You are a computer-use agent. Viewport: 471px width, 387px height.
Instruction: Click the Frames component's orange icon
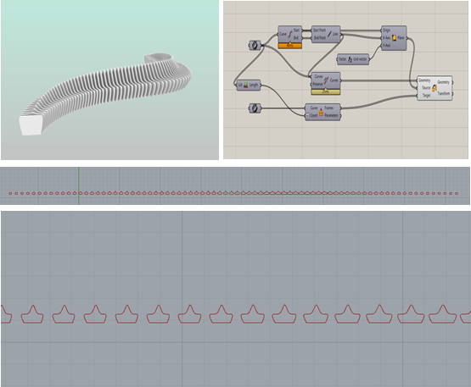[x=321, y=112]
